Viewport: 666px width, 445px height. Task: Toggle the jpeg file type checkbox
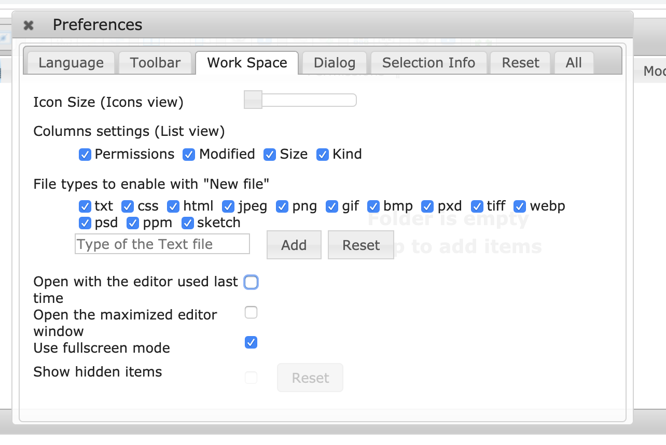pyautogui.click(x=228, y=206)
